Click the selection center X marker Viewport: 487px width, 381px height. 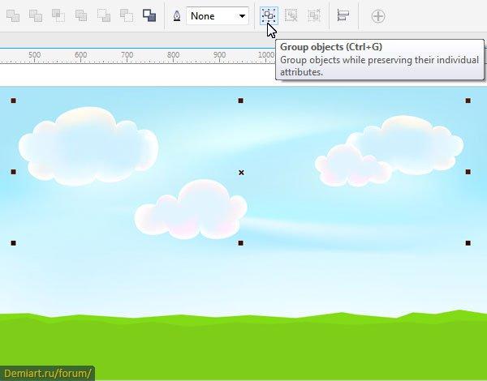coord(241,173)
